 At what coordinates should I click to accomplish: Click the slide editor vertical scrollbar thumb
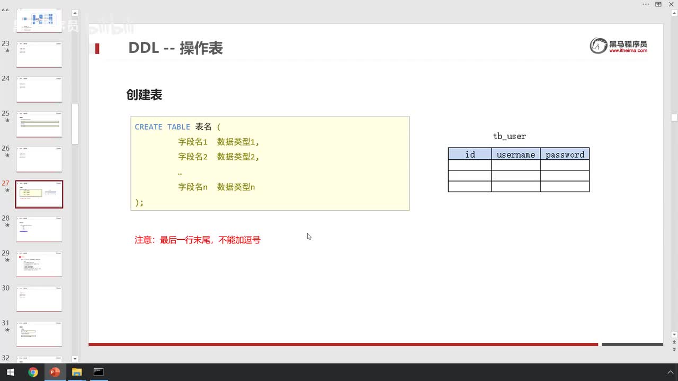coord(674,117)
